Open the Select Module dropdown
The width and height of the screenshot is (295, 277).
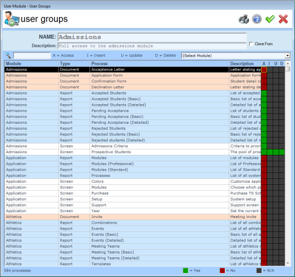(235, 56)
